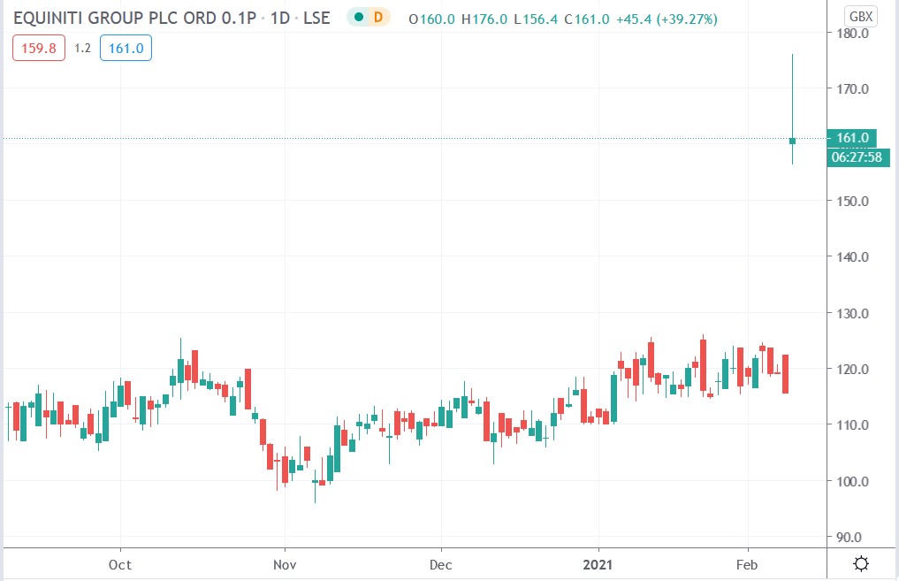Click the Oct label on time axis

coord(120,565)
